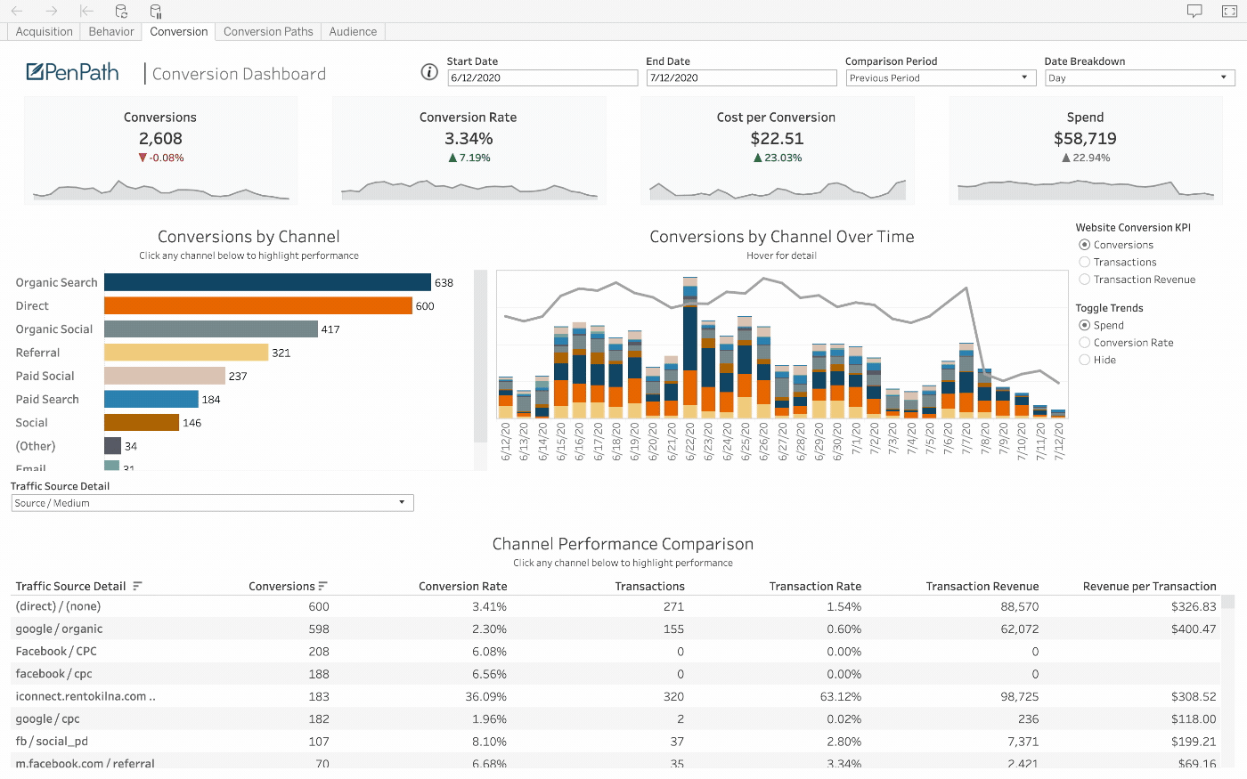This screenshot has height=779, width=1247.
Task: Select the Spend trend radio button
Action: (x=1084, y=325)
